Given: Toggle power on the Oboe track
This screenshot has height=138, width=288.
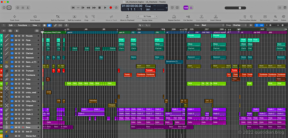Looking at the screenshot, I should [x=12, y=45].
